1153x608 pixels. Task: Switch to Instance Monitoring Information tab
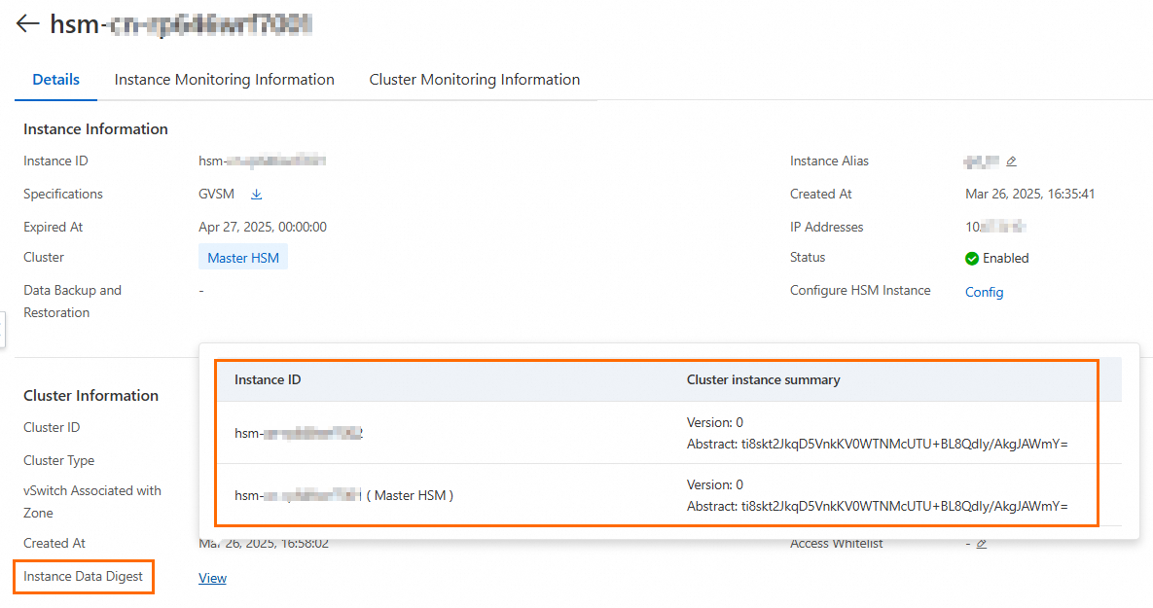(225, 80)
